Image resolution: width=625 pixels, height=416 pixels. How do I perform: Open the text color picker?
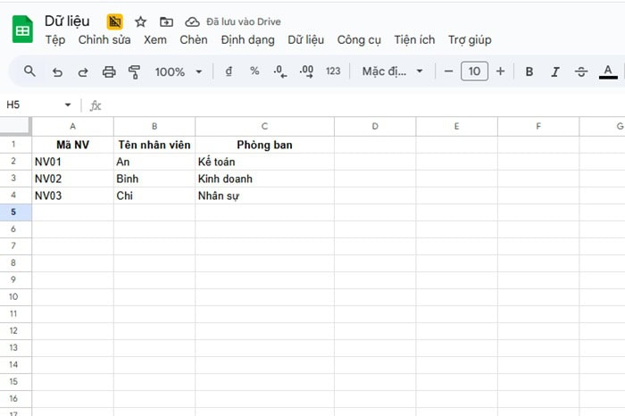pyautogui.click(x=609, y=71)
